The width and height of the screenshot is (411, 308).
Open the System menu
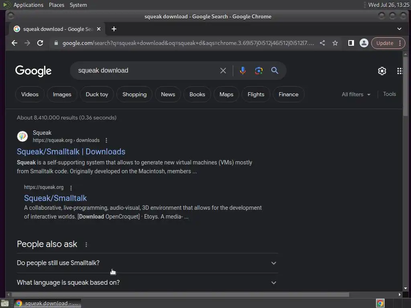(78, 5)
